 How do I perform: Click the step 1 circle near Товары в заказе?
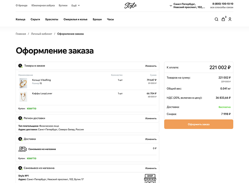pyautogui.click(x=20, y=65)
